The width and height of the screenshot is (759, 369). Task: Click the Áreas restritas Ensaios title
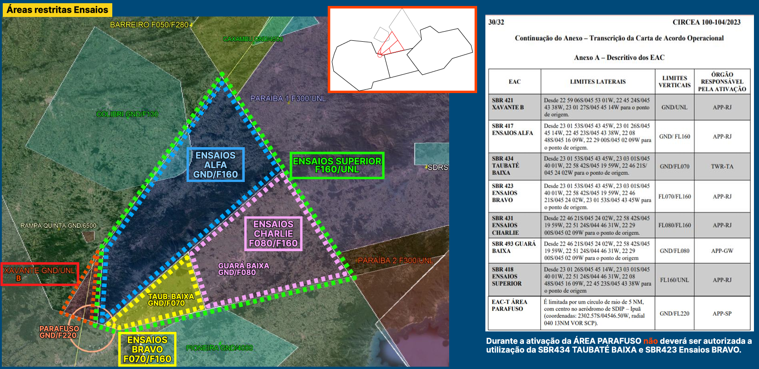click(x=57, y=10)
